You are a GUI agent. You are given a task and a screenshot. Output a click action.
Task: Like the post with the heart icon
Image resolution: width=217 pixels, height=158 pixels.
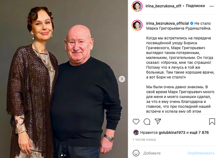point(136,122)
